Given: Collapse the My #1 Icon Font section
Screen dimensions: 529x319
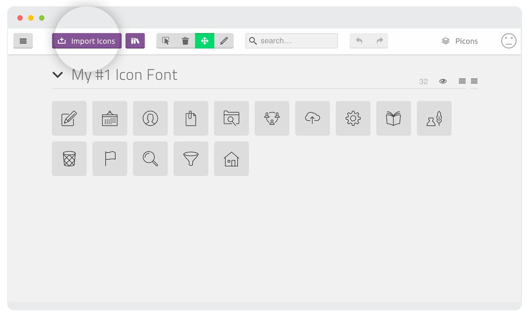Looking at the screenshot, I should 57,75.
